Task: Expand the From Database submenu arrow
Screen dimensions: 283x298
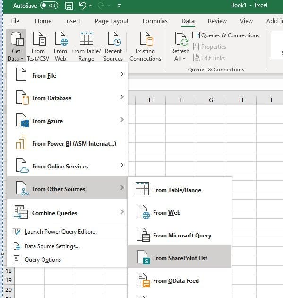Action: click(x=122, y=97)
